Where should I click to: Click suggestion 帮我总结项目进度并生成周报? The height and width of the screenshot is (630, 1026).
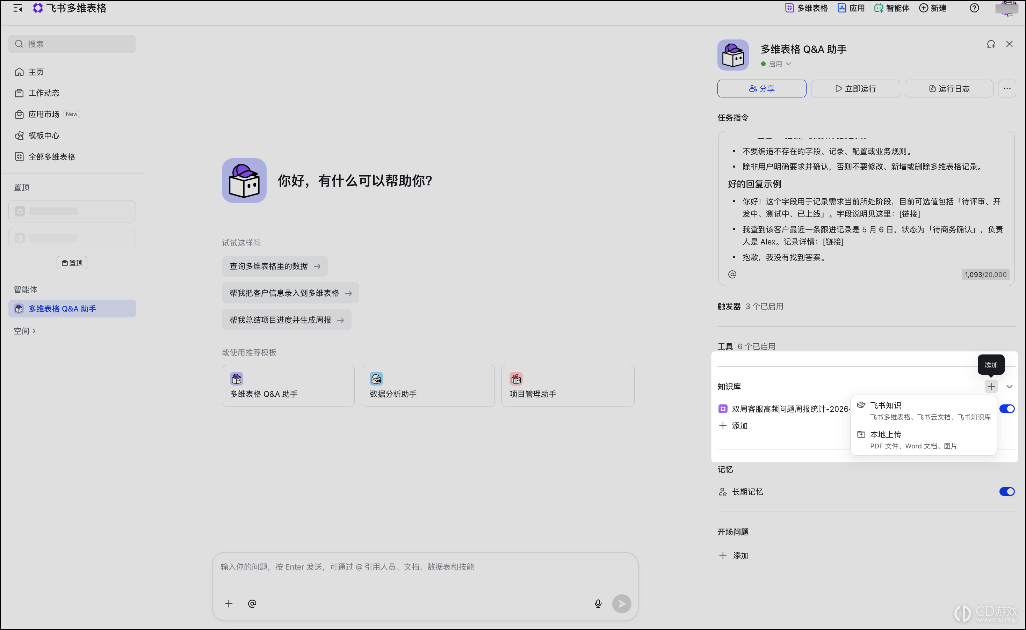(287, 320)
